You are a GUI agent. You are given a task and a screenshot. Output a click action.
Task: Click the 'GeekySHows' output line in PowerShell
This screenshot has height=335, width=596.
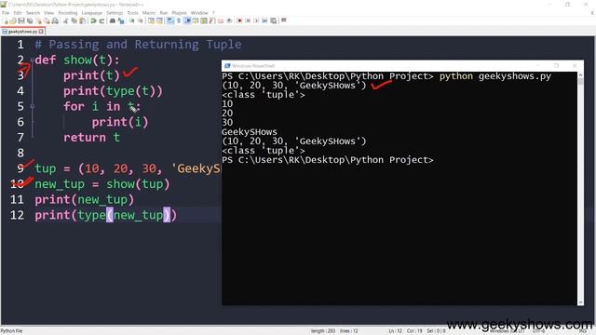[250, 132]
